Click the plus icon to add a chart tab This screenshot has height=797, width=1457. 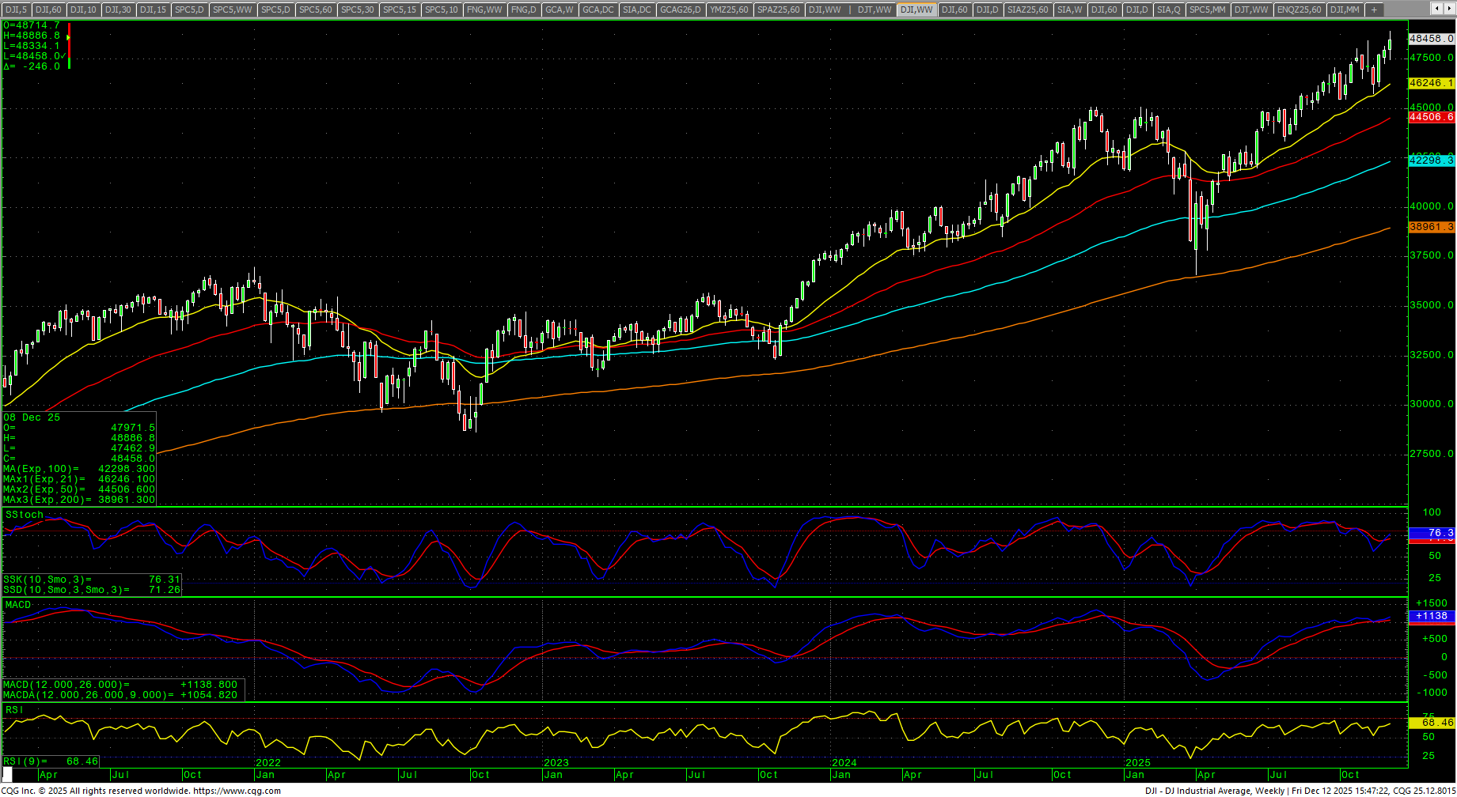[1374, 9]
